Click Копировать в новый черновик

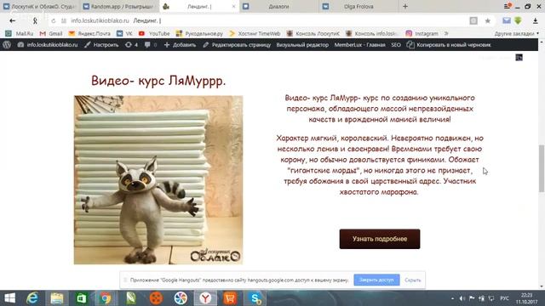click(449, 45)
